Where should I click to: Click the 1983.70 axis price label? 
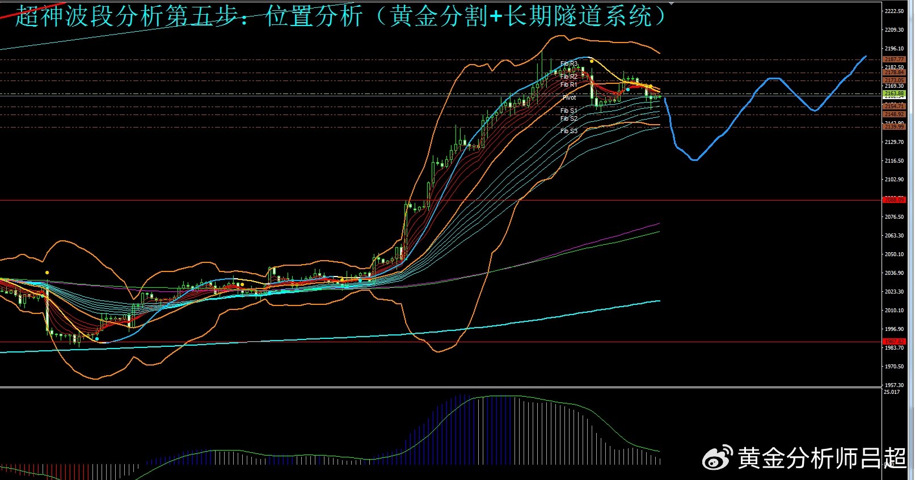tap(895, 348)
